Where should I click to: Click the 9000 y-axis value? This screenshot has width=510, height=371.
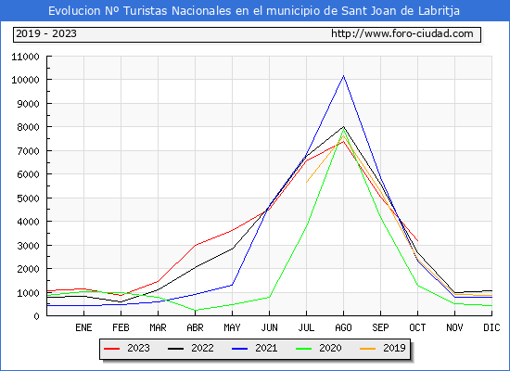pos(29,104)
